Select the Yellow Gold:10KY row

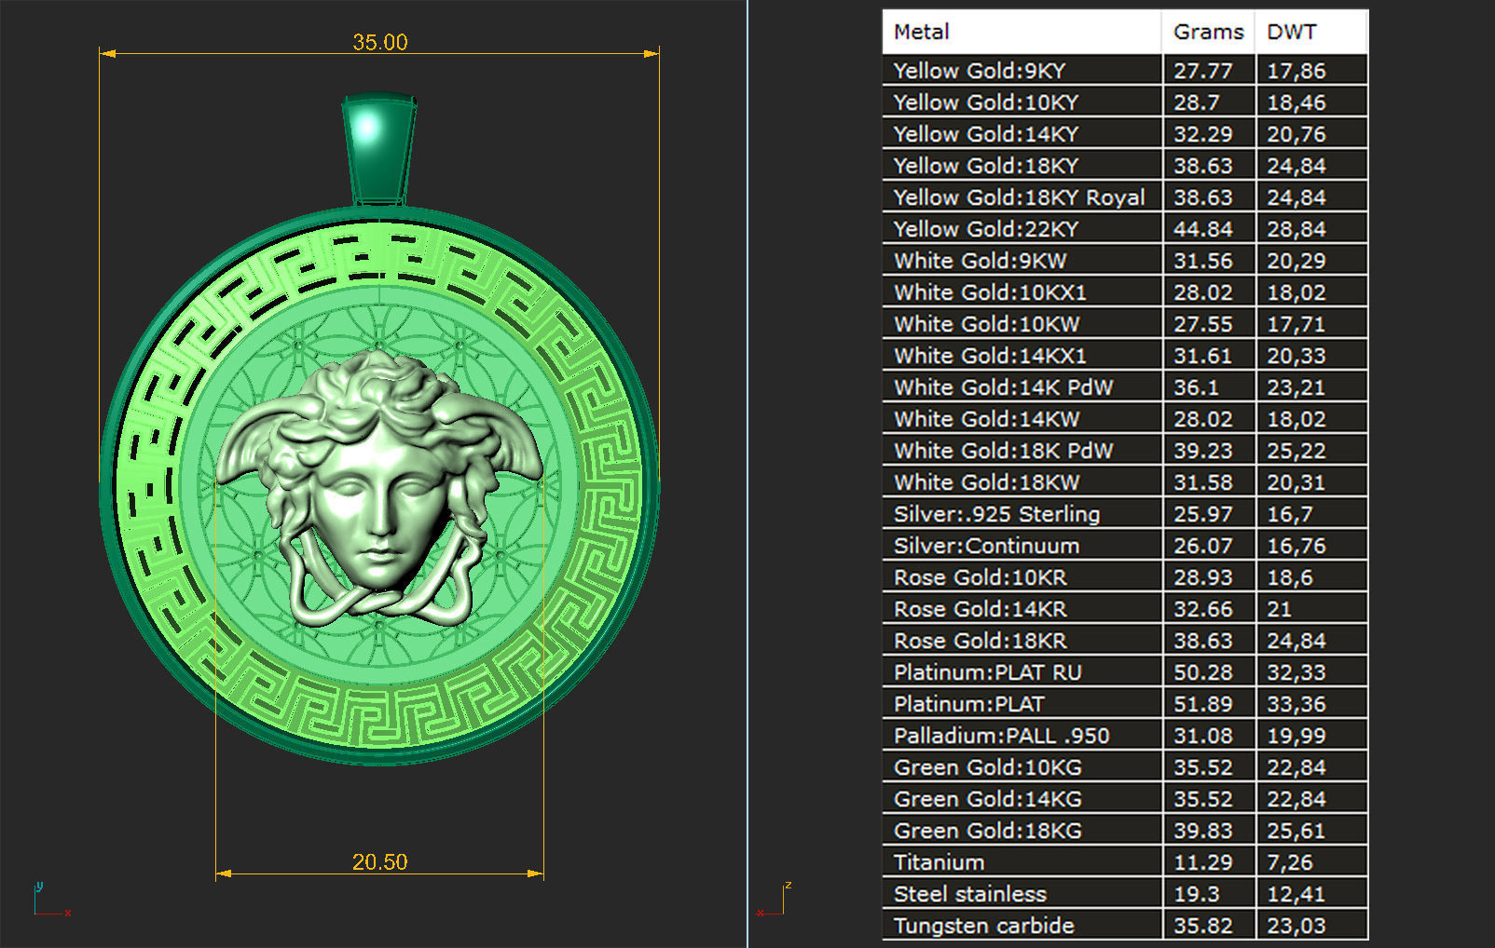pos(1125,102)
